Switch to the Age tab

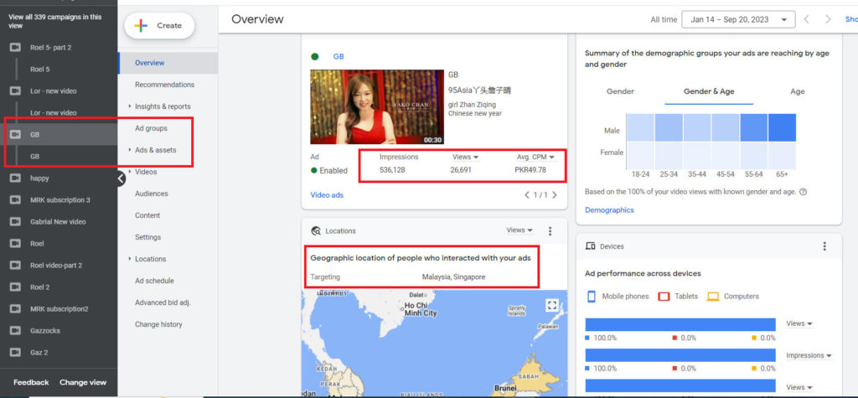[797, 91]
